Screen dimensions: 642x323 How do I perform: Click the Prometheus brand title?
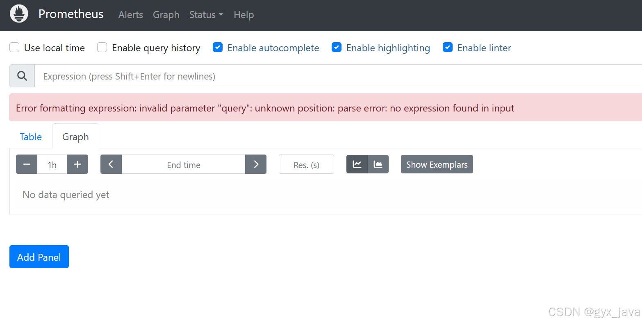71,14
